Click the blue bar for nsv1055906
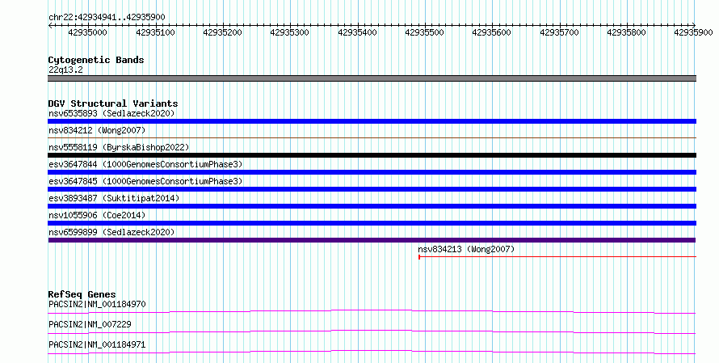The image size is (719, 363). point(372,223)
